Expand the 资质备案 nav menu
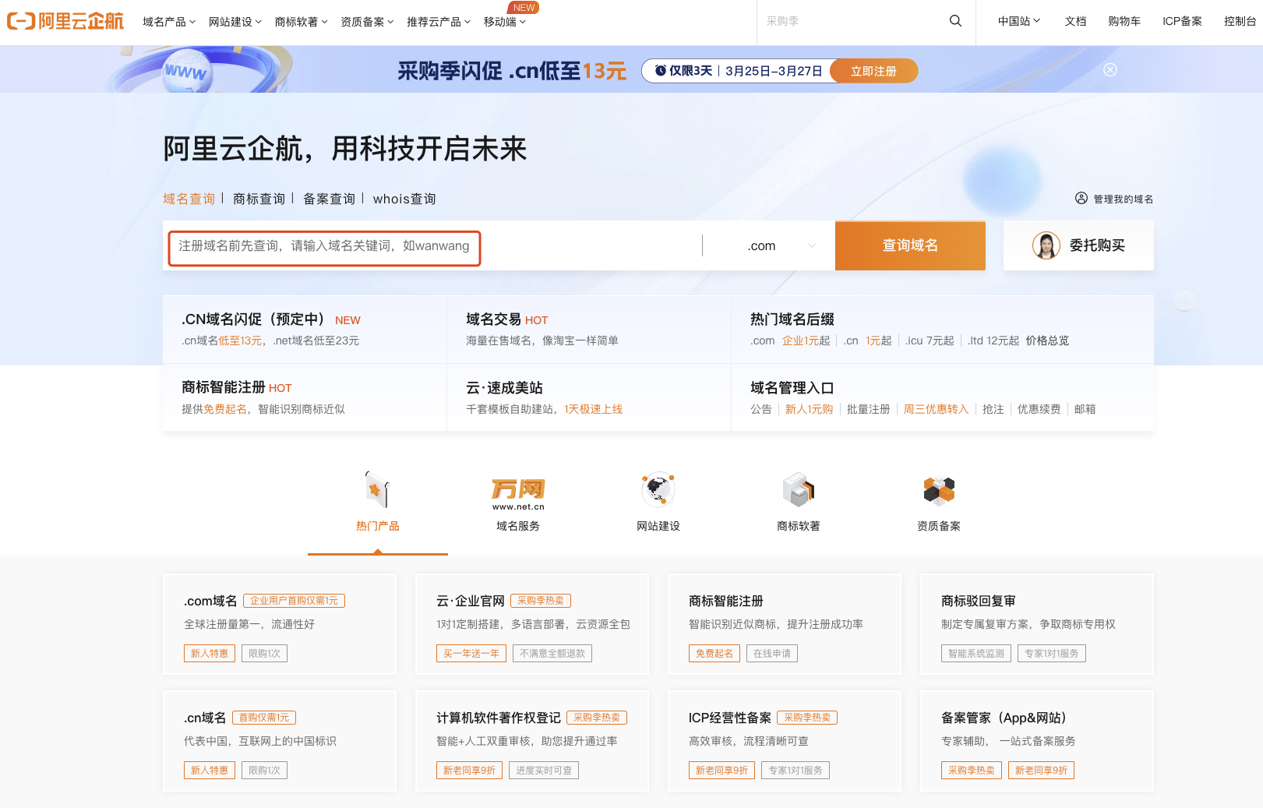1263x808 pixels. pos(367,22)
